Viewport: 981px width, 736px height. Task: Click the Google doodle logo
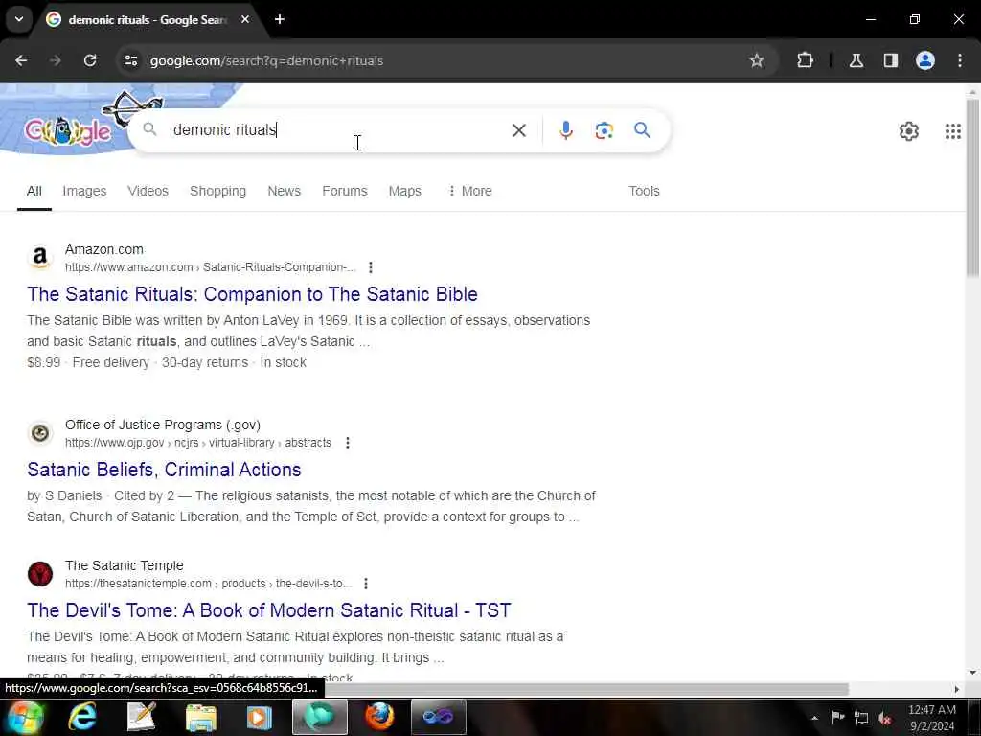click(x=68, y=130)
